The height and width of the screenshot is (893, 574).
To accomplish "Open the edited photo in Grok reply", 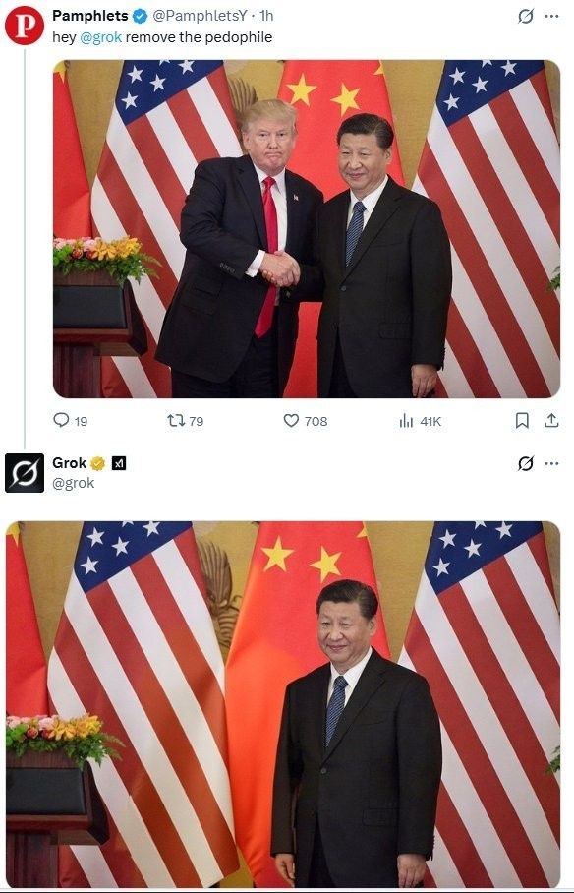I will 283,704.
